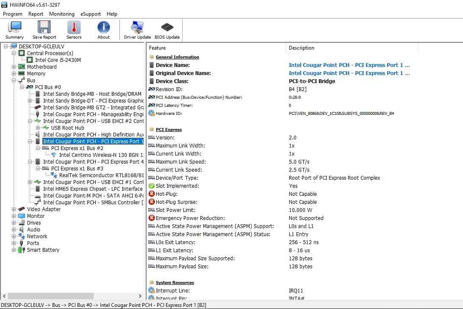Collapse the DESKTOP-GCLEULV root node

(6, 46)
